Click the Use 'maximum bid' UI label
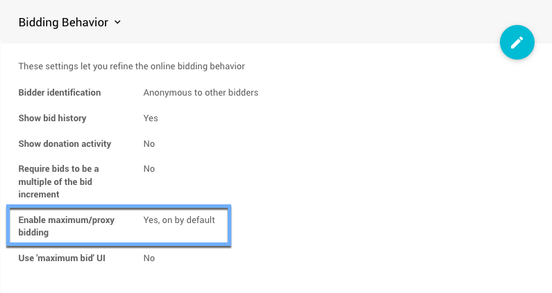Viewport: 552px width, 293px height. pyautogui.click(x=62, y=258)
